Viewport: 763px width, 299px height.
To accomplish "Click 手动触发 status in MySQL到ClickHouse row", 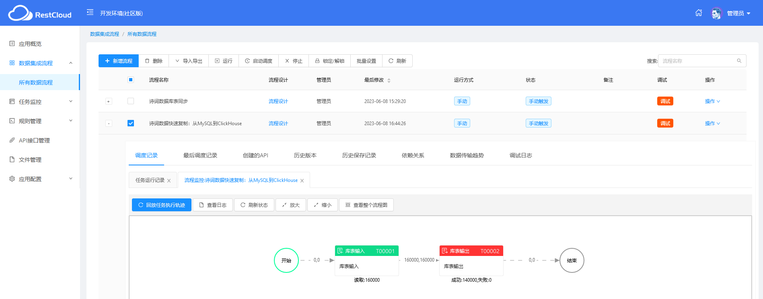I will [539, 124].
